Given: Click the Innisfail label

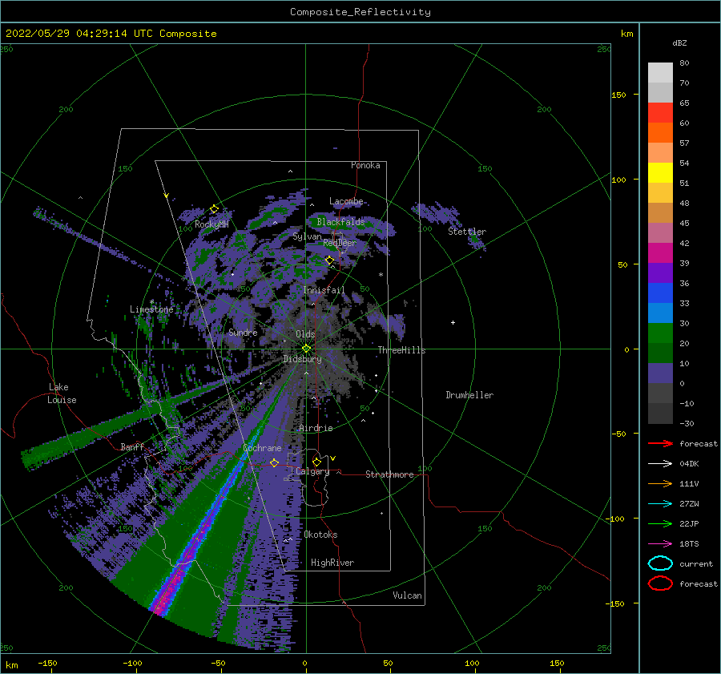Looking at the screenshot, I should click(x=324, y=290).
